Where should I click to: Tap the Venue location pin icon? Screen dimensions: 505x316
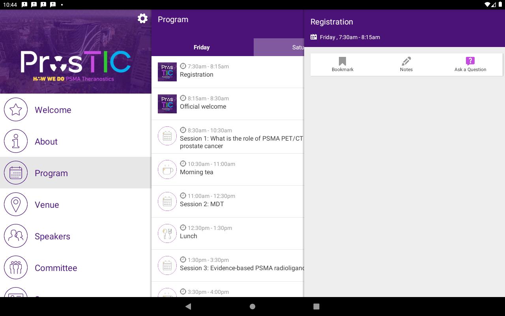point(16,204)
